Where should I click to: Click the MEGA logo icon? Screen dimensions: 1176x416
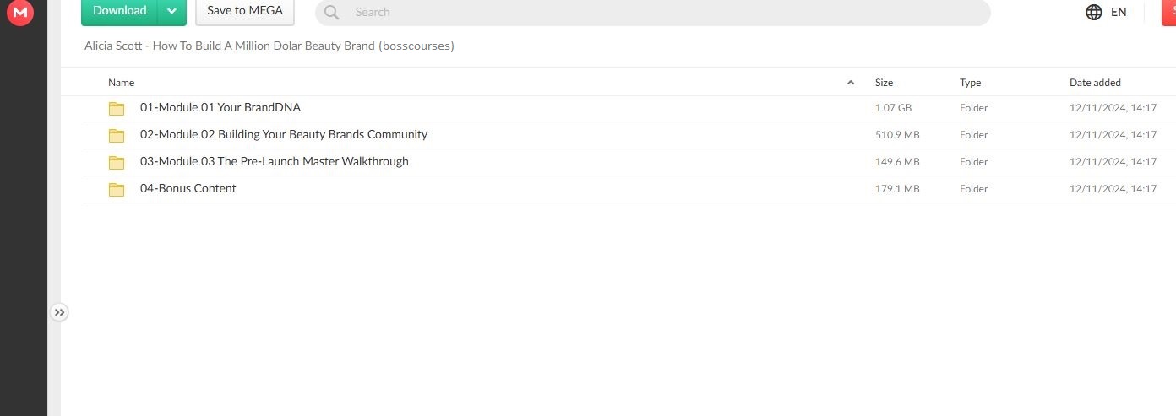click(19, 12)
